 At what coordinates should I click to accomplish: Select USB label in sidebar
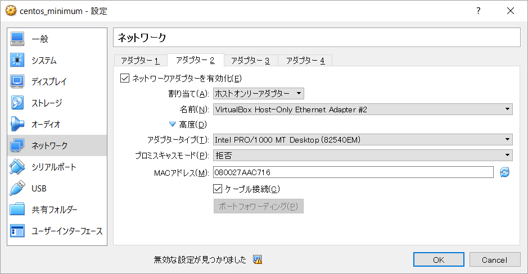tap(39, 189)
